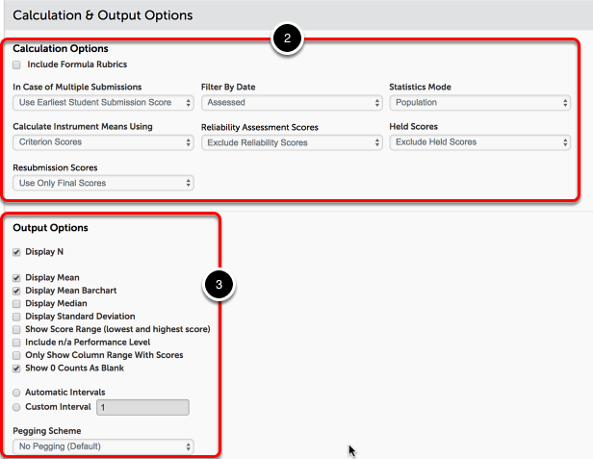Open the Resubmission Scores dropdown
This screenshot has height=459, width=593.
(x=103, y=183)
